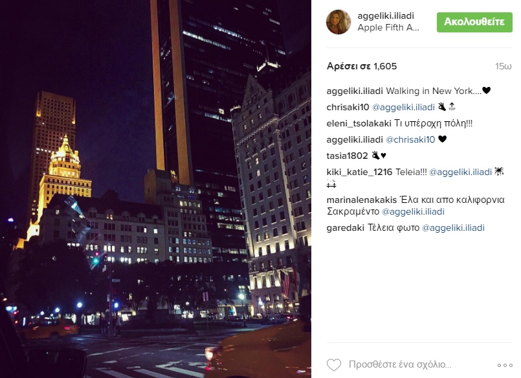Click the @aggeliki.iliadi mention in the garedaki comment

(x=453, y=228)
